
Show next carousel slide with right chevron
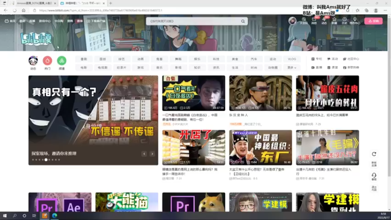pos(152,154)
